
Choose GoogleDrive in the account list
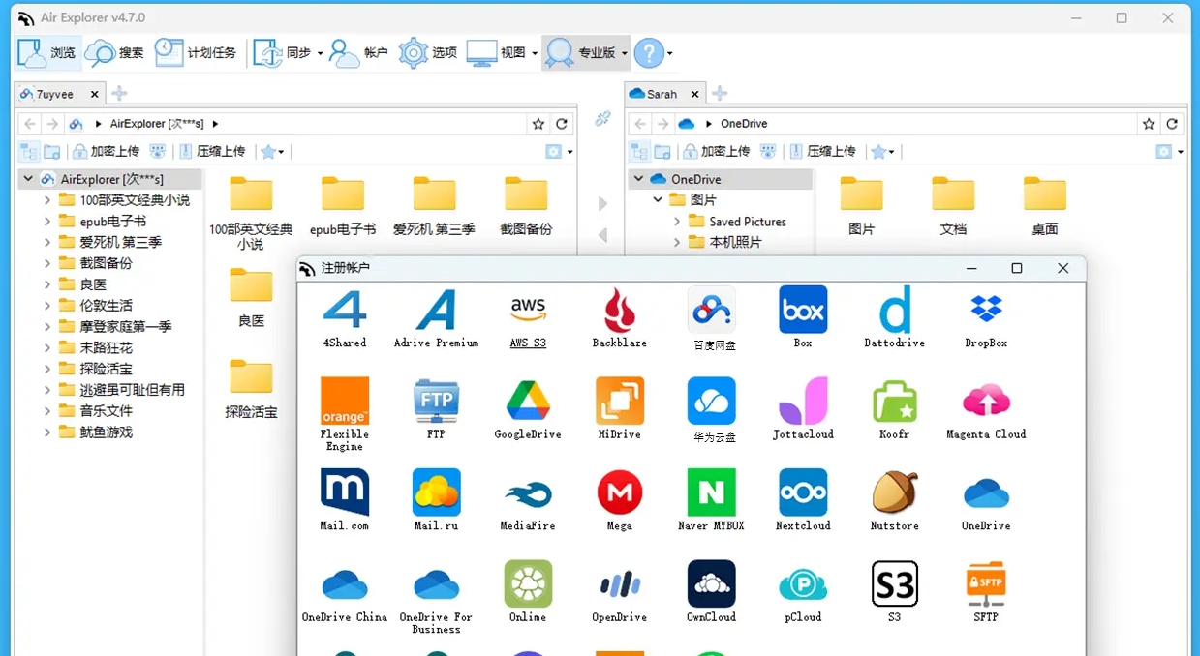pyautogui.click(x=528, y=401)
